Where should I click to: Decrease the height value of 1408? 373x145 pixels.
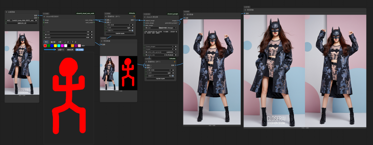[x=46, y=37]
